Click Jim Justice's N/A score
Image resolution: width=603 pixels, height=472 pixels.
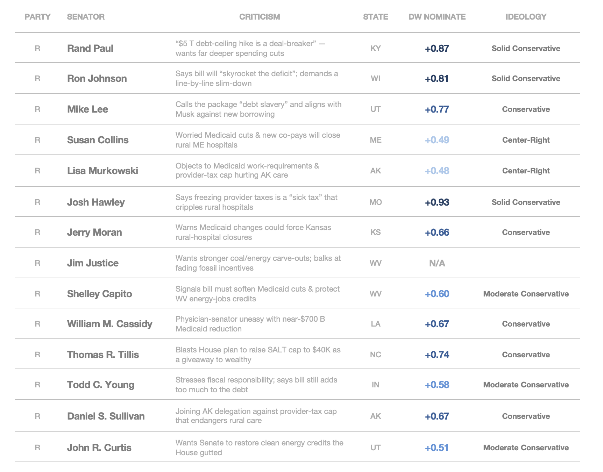[437, 263]
